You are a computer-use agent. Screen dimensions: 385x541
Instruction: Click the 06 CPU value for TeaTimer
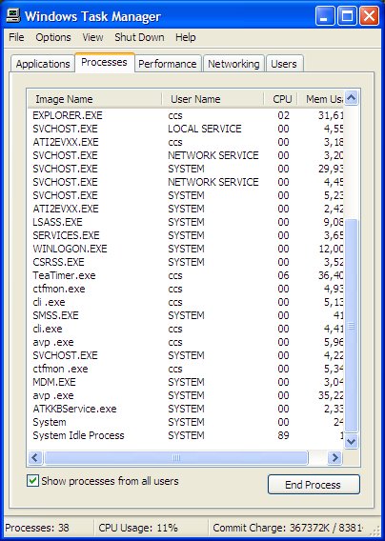pyautogui.click(x=283, y=275)
